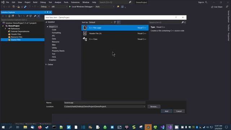Select the Graphics category

tap(52, 60)
